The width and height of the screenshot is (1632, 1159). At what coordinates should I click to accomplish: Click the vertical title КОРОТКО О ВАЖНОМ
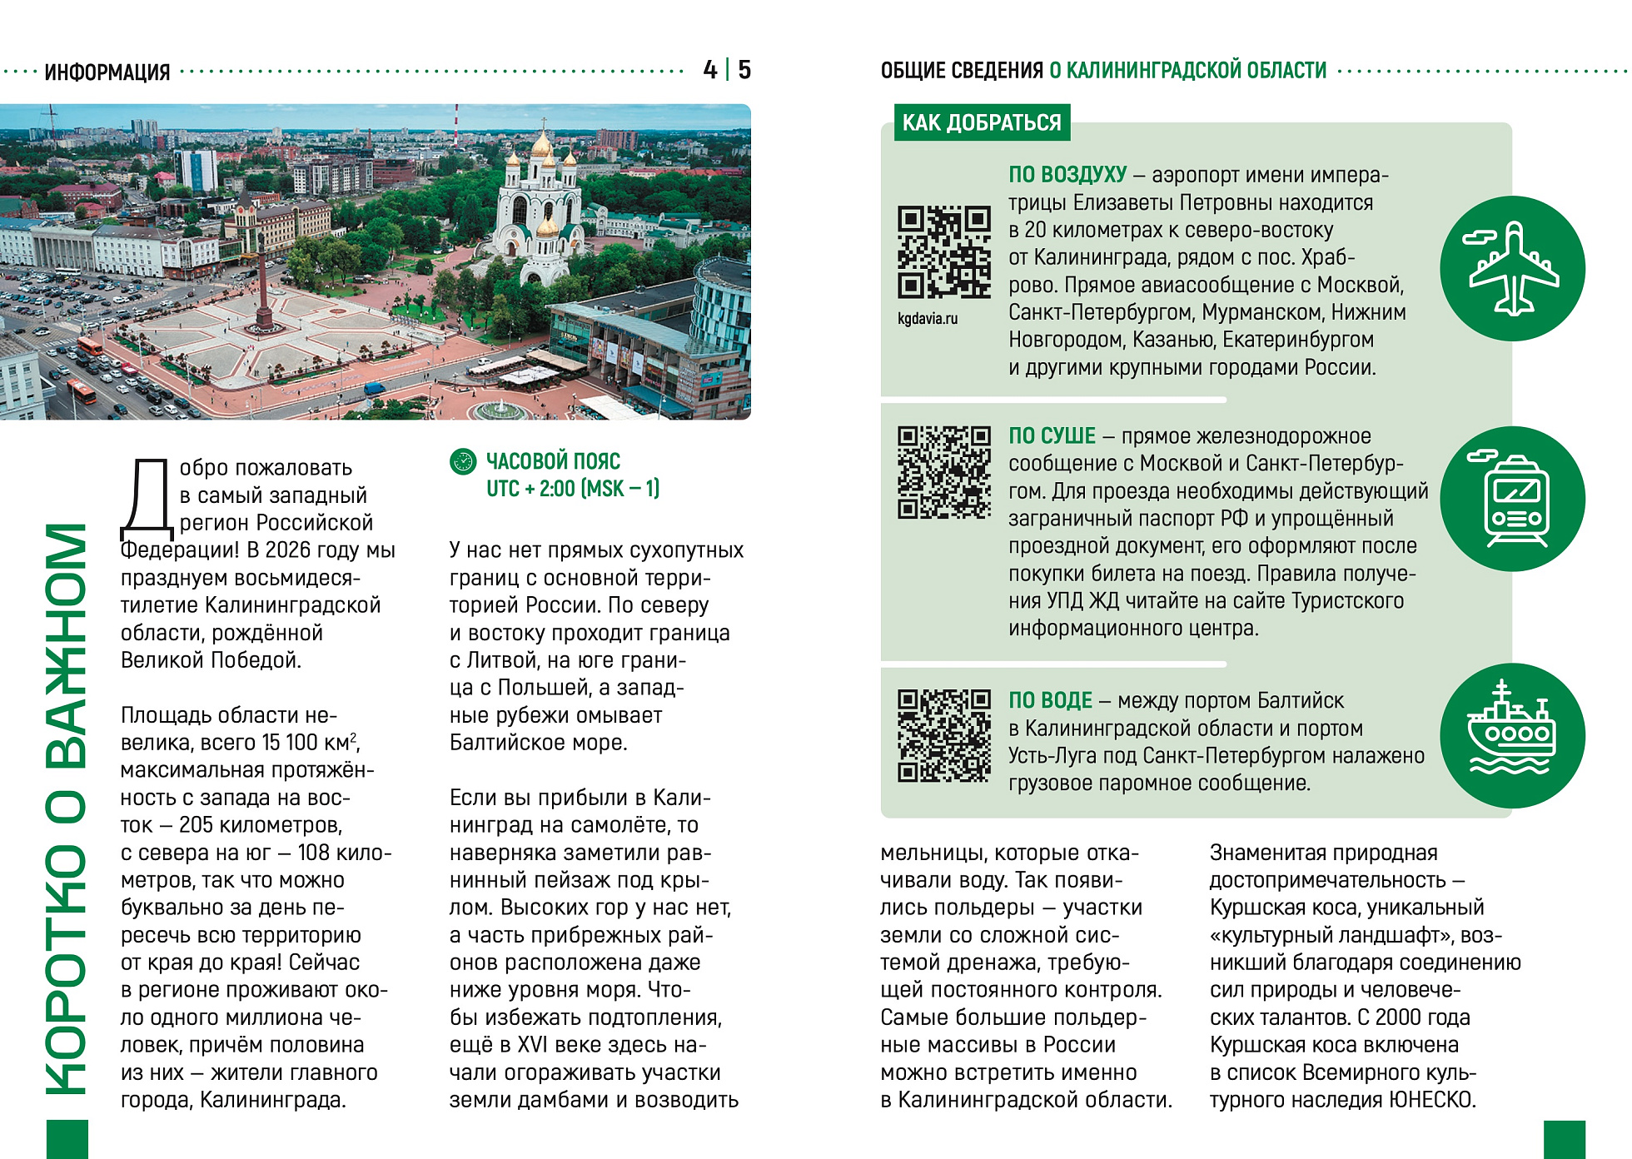[x=65, y=808]
